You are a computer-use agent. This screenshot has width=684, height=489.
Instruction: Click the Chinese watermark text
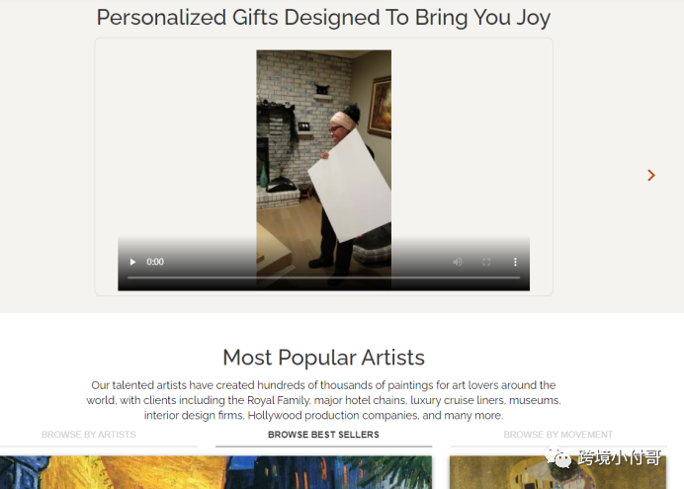point(620,457)
